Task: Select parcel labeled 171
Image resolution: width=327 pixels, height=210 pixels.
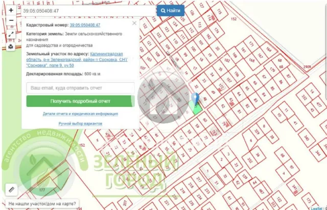Action: 251,43
